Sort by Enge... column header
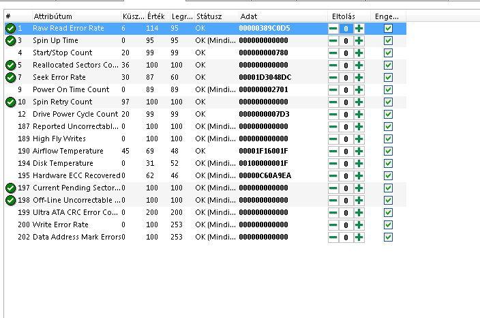The width and height of the screenshot is (480, 318). [388, 16]
